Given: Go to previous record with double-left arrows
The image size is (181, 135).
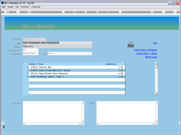Looking at the screenshot, I should coord(86,12).
